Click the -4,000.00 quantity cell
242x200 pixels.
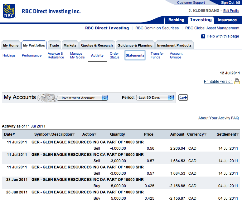point(118,148)
